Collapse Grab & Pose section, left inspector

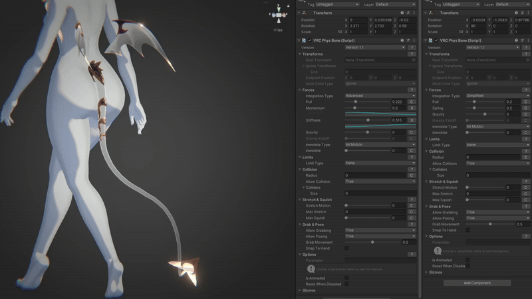[x=300, y=225]
